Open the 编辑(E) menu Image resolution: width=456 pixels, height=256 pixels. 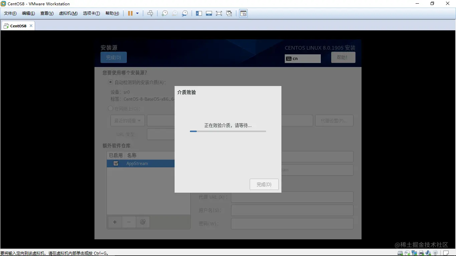point(28,13)
